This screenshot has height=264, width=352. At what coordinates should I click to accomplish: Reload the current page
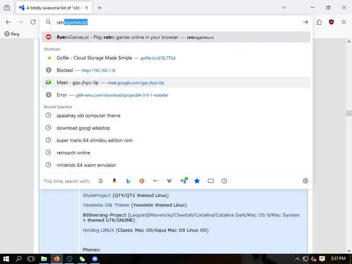[x=33, y=22]
